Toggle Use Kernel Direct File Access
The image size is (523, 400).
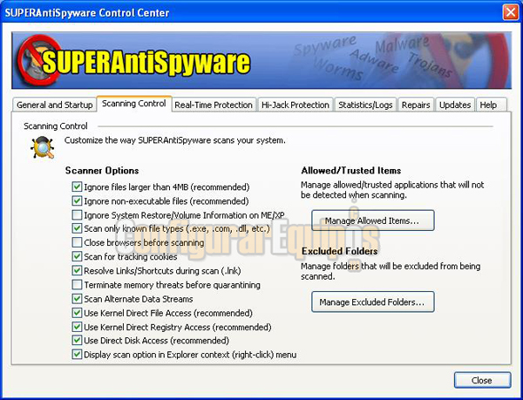77,313
